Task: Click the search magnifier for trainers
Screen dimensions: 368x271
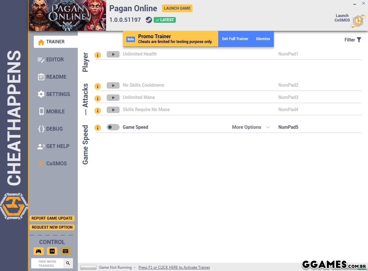Action: [x=68, y=263]
